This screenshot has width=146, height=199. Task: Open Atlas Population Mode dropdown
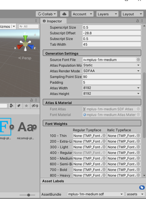click(x=112, y=65)
